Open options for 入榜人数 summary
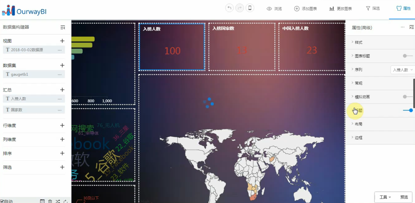The height and width of the screenshot is (203, 415). click(60, 99)
